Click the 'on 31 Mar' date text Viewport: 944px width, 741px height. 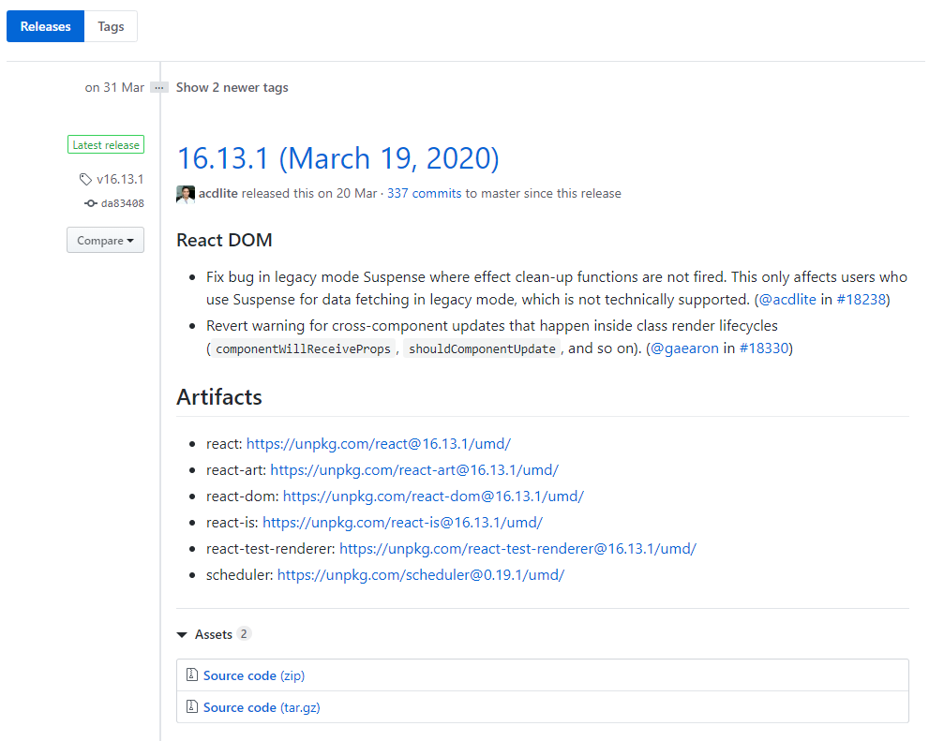tap(114, 88)
